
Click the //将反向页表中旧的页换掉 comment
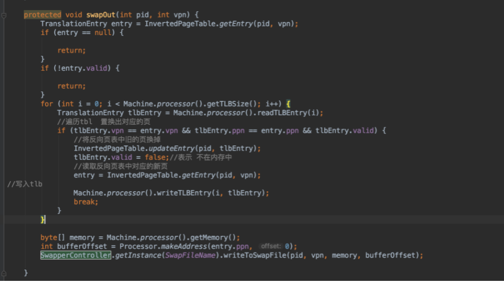tap(117, 140)
